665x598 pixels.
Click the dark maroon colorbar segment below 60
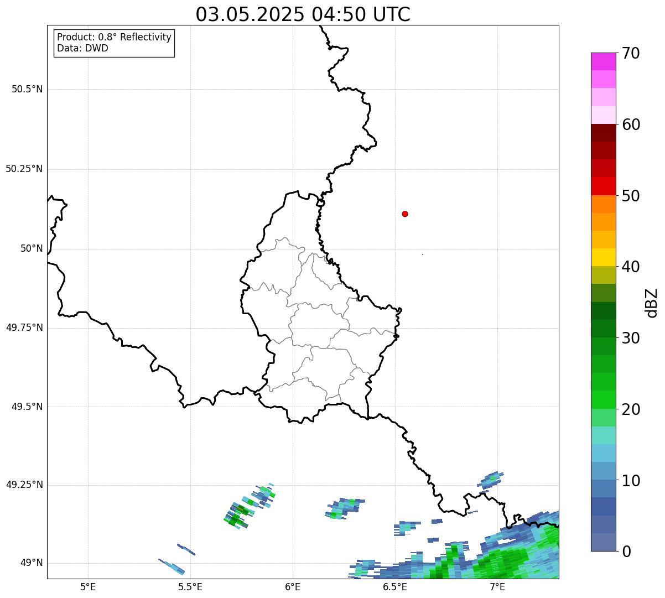603,133
